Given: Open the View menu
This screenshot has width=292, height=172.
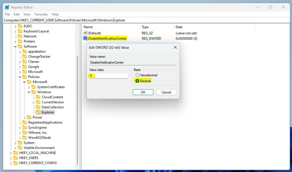Looking at the screenshot, I should click(x=27, y=14).
